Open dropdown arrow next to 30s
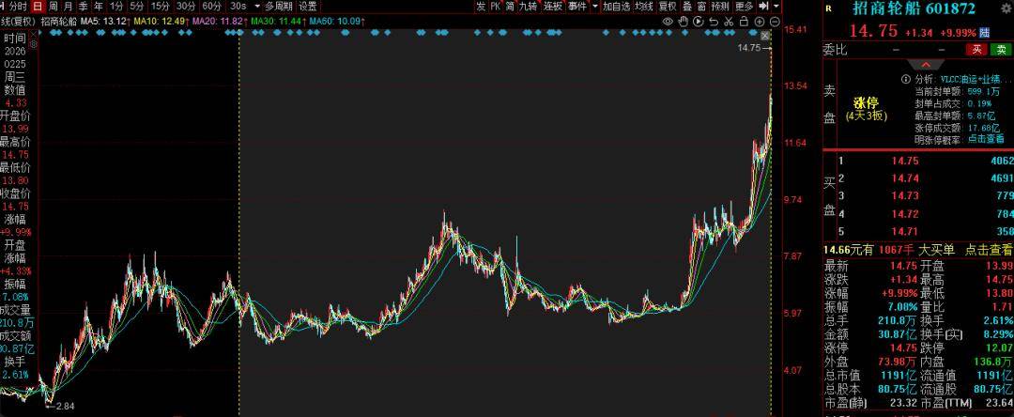The image size is (1014, 417). (254, 6)
